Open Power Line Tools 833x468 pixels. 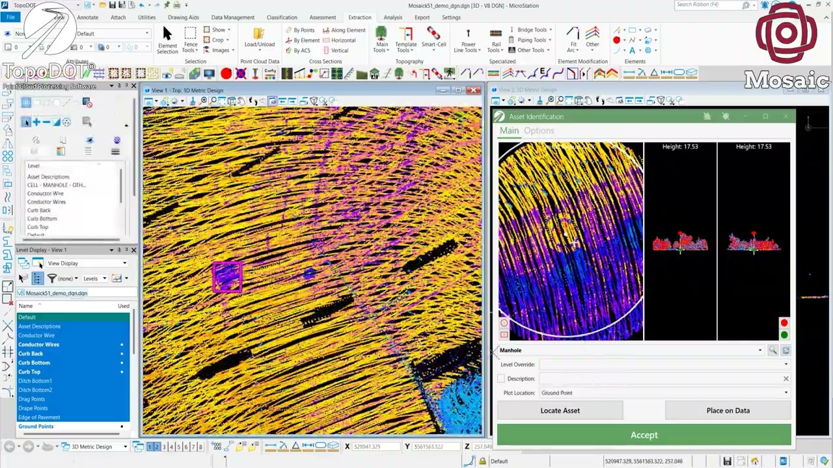coord(468,40)
